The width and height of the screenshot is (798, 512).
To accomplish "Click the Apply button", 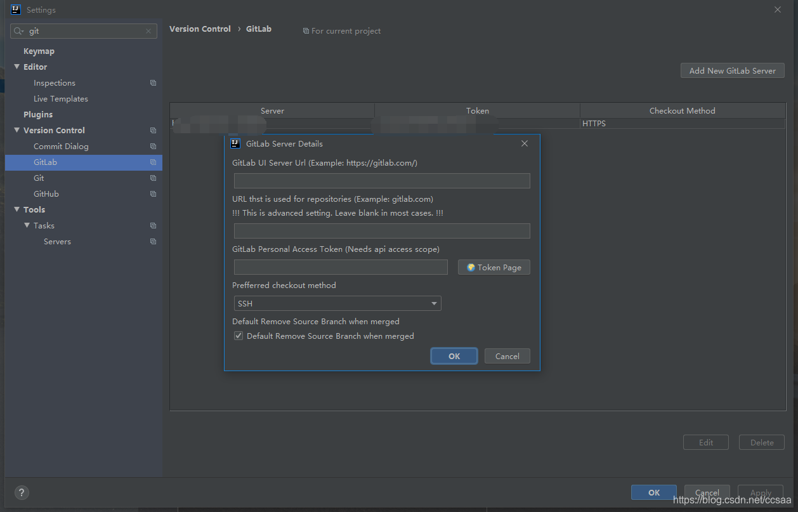I will [x=761, y=492].
